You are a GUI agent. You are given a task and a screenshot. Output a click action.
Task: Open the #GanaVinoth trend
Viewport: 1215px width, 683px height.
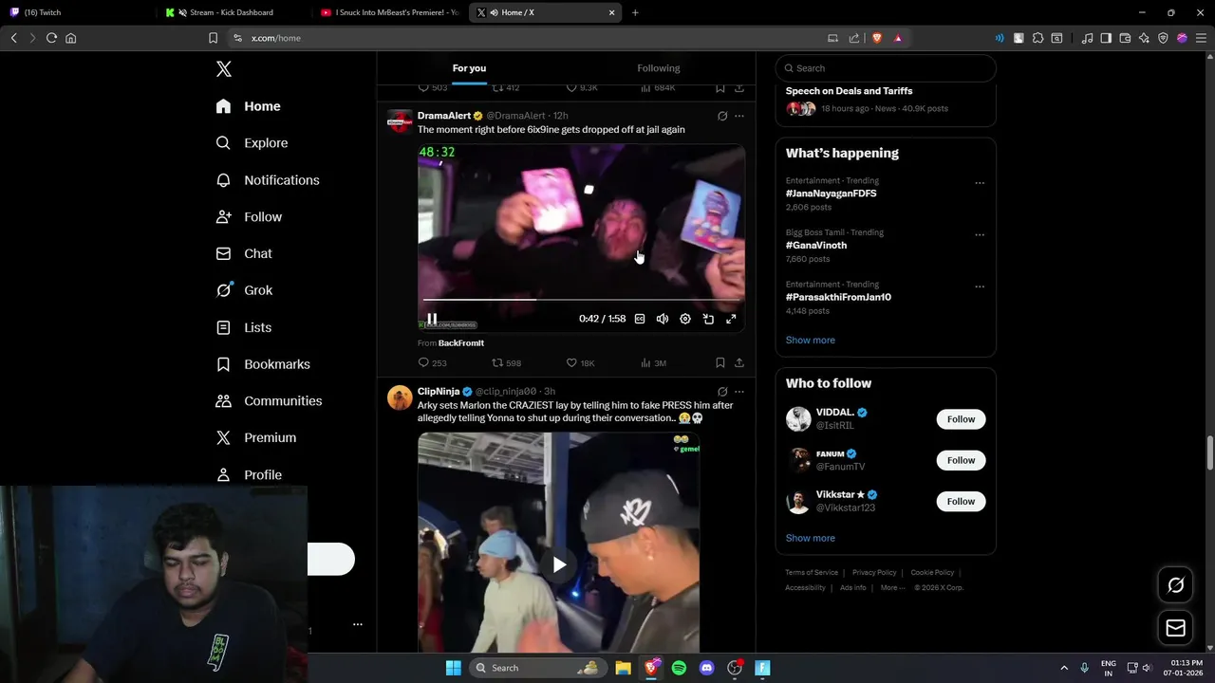(816, 246)
